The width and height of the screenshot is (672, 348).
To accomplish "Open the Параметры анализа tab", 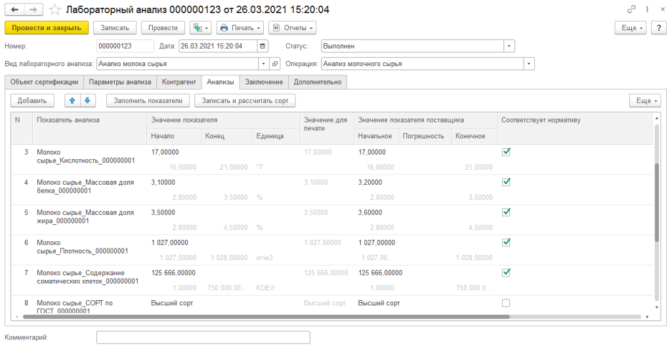I will pyautogui.click(x=120, y=82).
